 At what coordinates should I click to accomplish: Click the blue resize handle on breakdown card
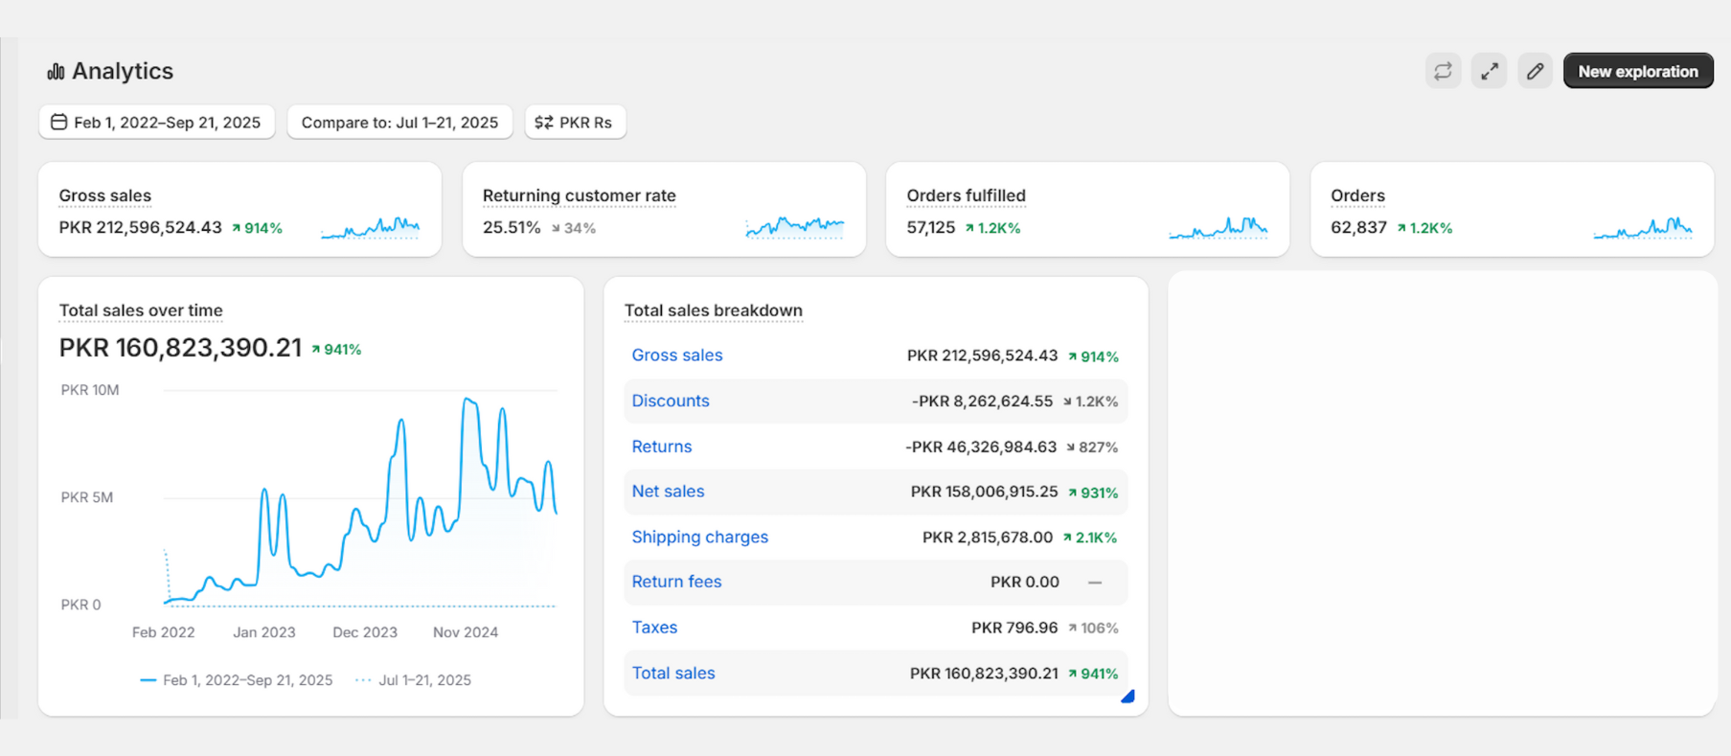1127,697
